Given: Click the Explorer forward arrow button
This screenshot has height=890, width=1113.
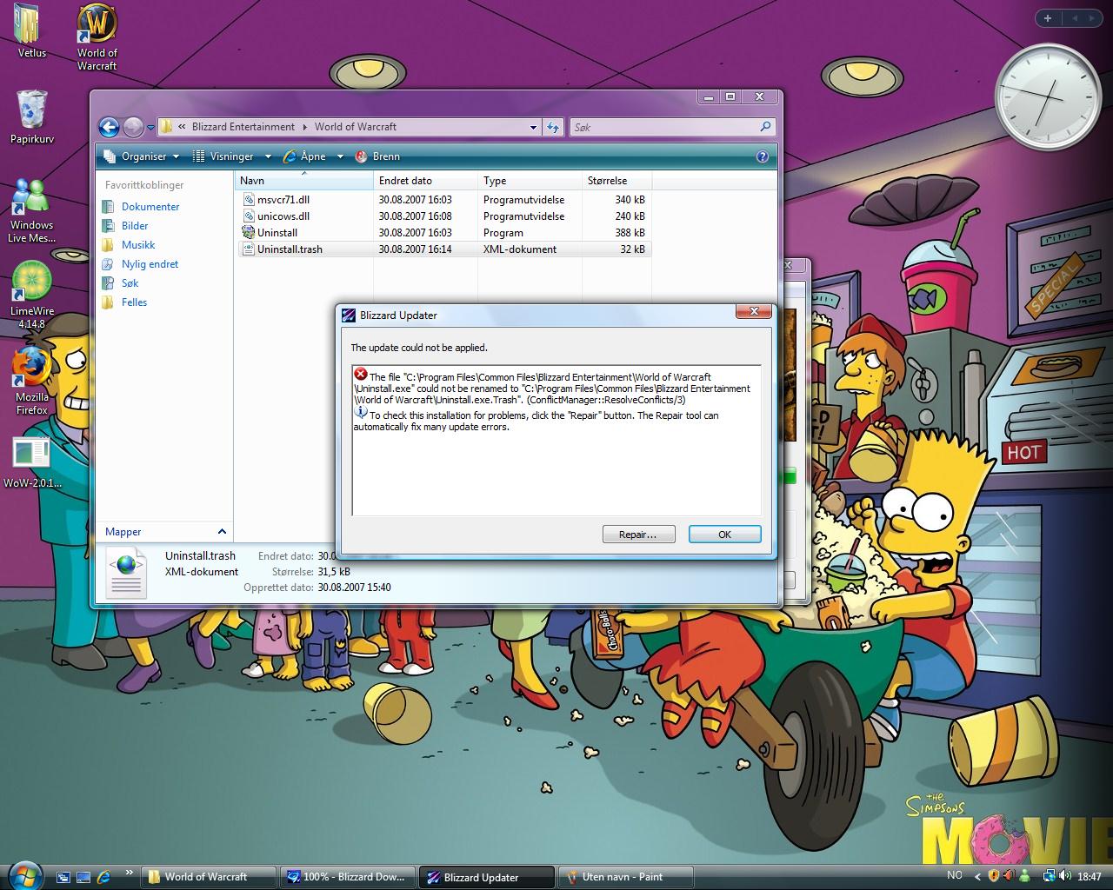Looking at the screenshot, I should tap(132, 127).
